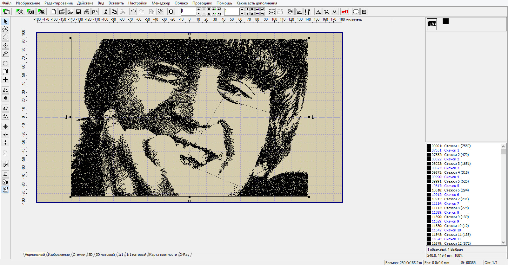Select the four-arrow move tool
This screenshot has width=508, height=265.
pyautogui.click(x=5, y=80)
